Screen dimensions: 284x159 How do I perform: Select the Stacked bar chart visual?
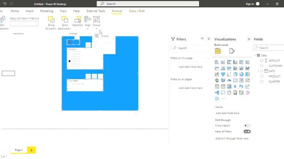point(217,62)
